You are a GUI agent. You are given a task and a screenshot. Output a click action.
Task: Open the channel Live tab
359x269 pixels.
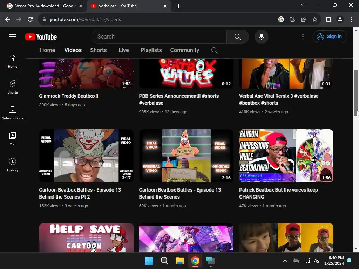click(x=124, y=50)
